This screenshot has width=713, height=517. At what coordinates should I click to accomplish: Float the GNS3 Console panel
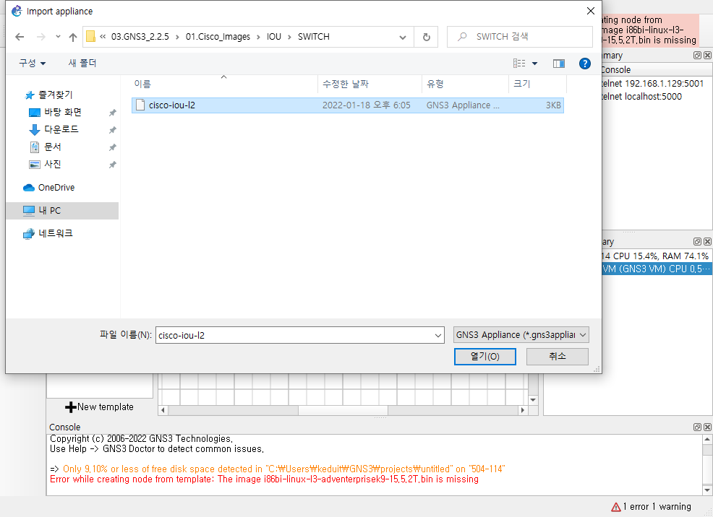697,427
